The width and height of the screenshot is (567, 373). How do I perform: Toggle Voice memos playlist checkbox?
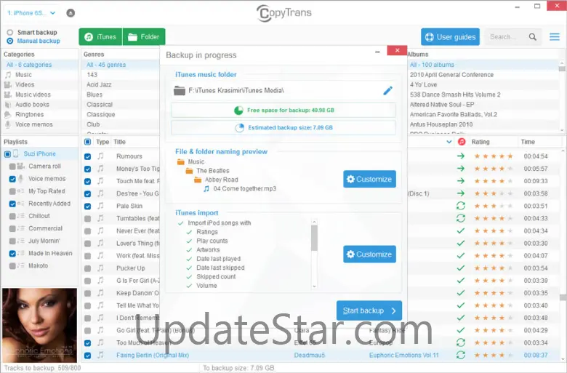[x=12, y=179]
